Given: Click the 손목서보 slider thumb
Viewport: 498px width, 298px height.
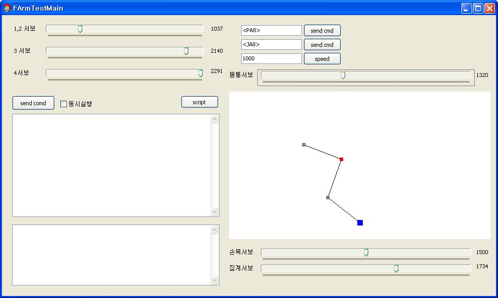Looking at the screenshot, I should [x=366, y=252].
